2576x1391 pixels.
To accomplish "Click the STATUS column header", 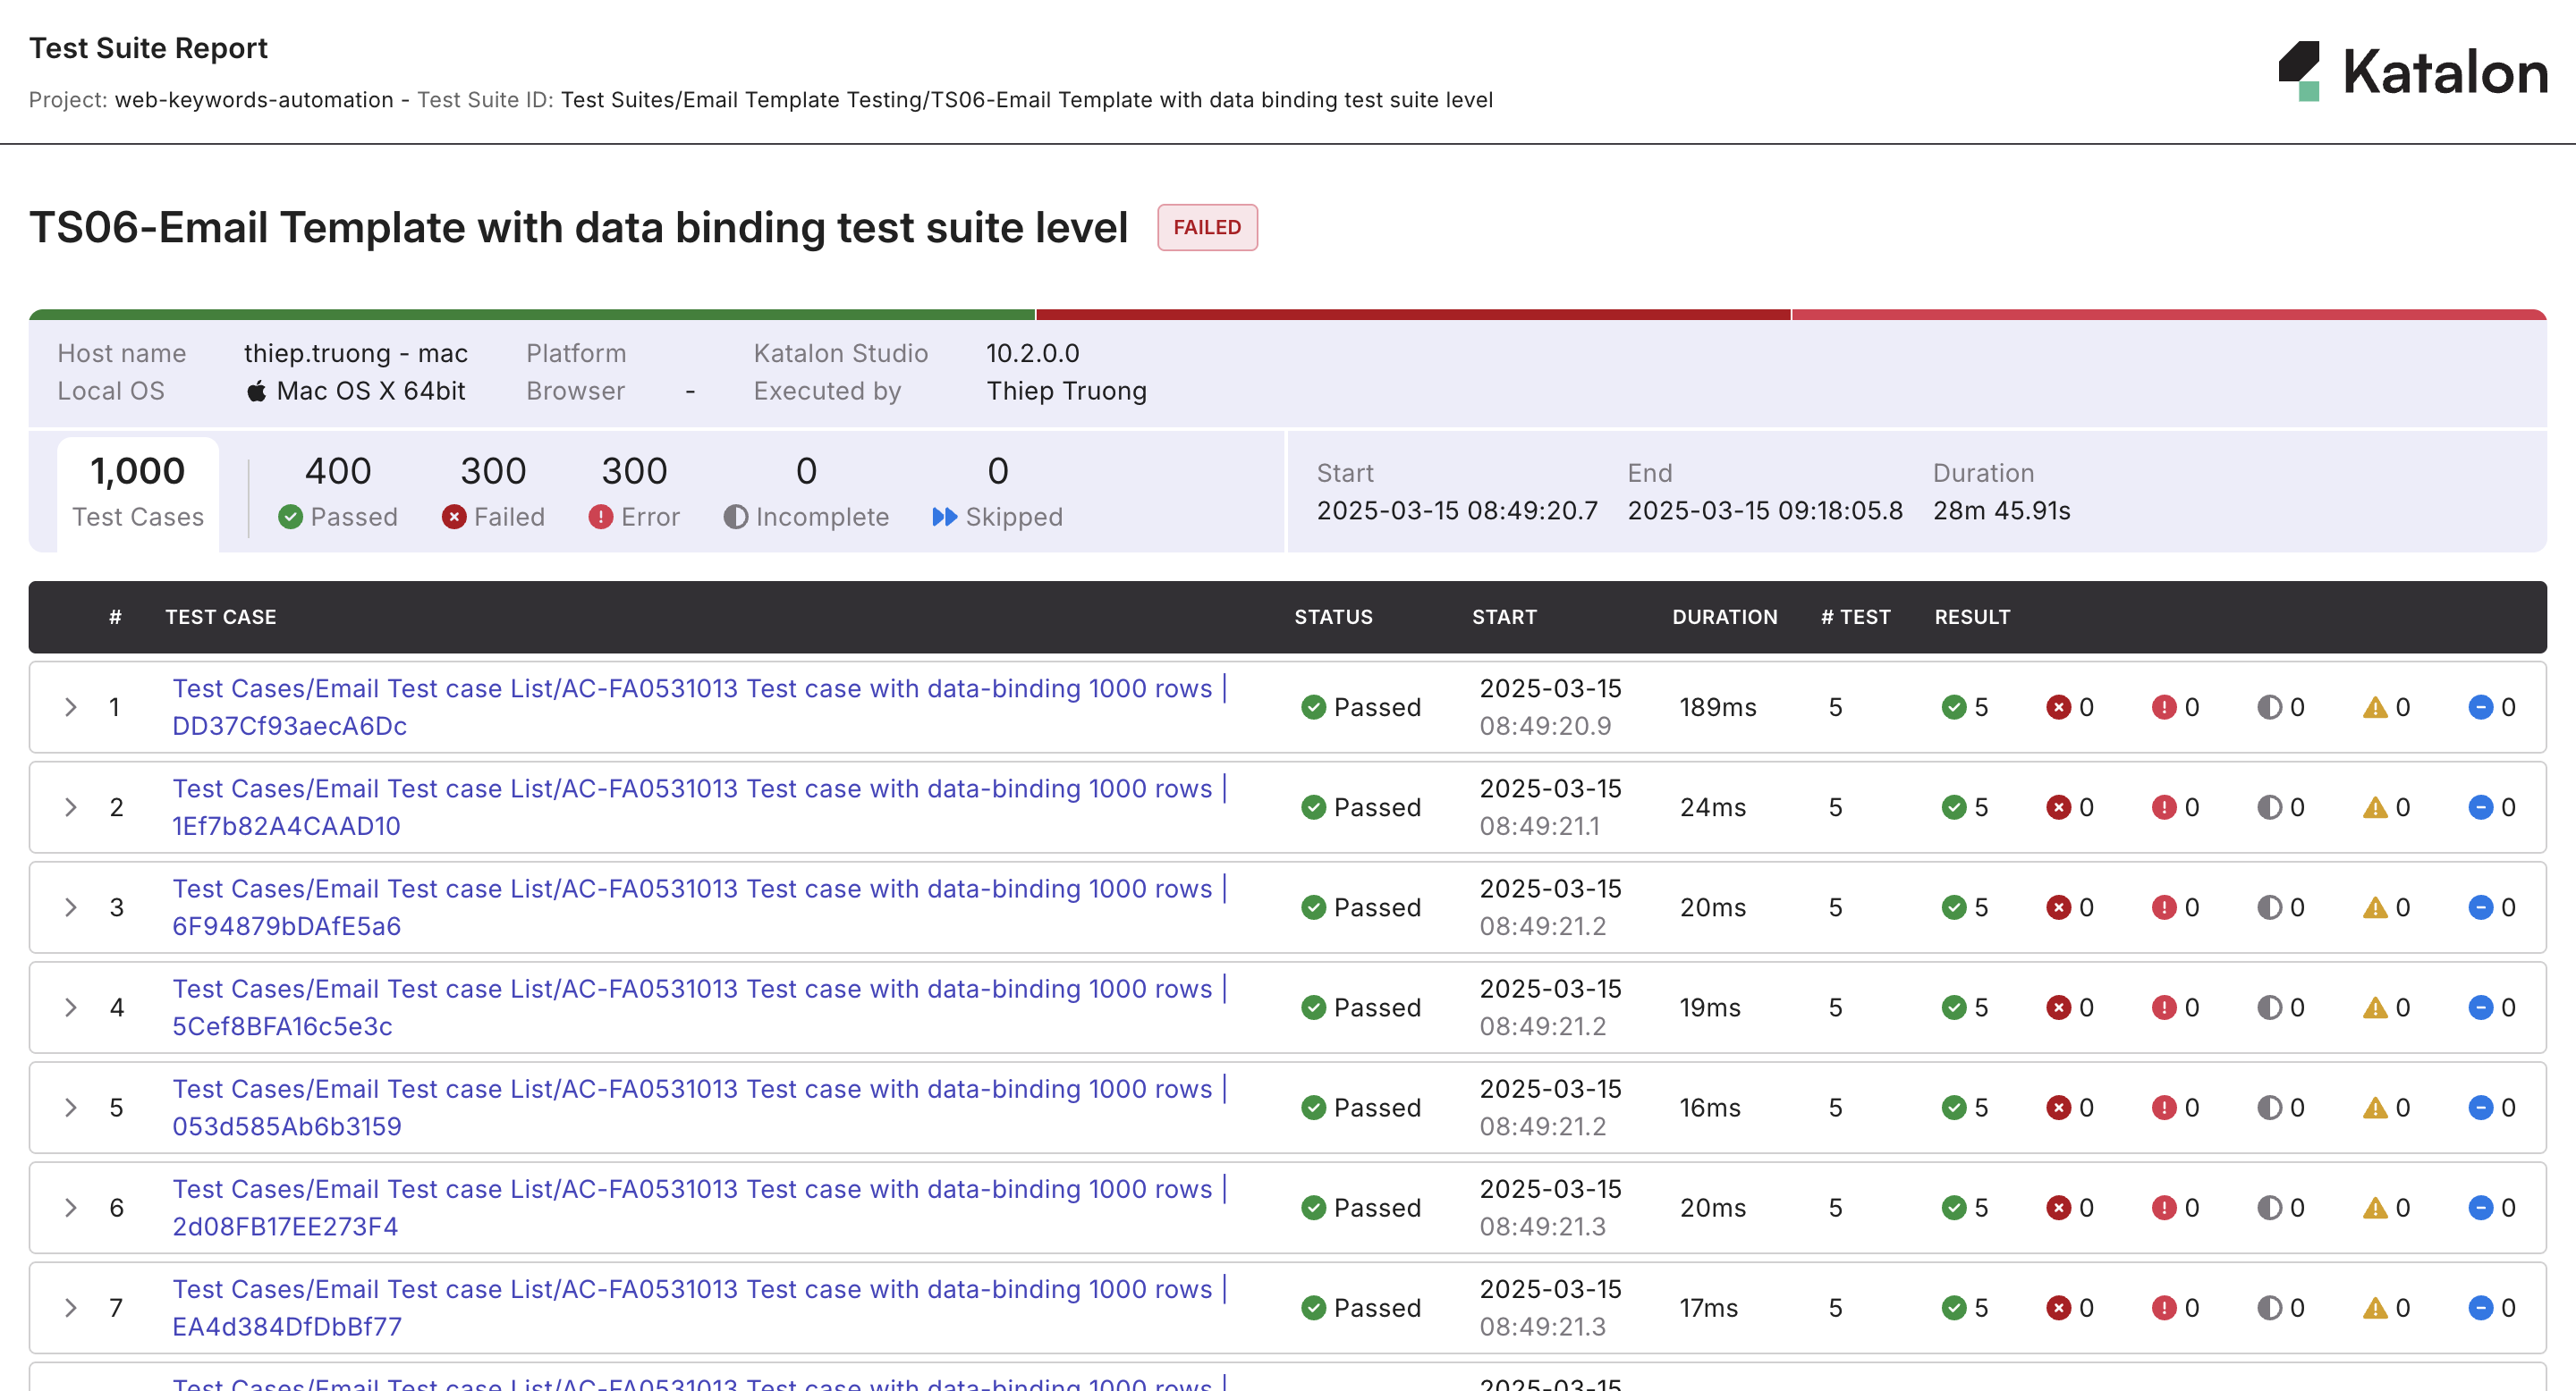I will coord(1333,618).
